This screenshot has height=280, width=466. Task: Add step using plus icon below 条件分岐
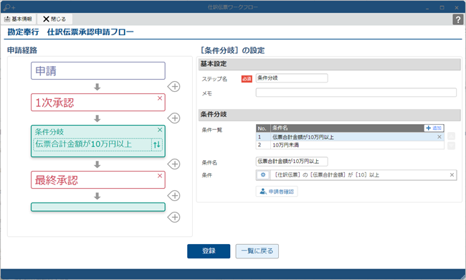(x=174, y=164)
